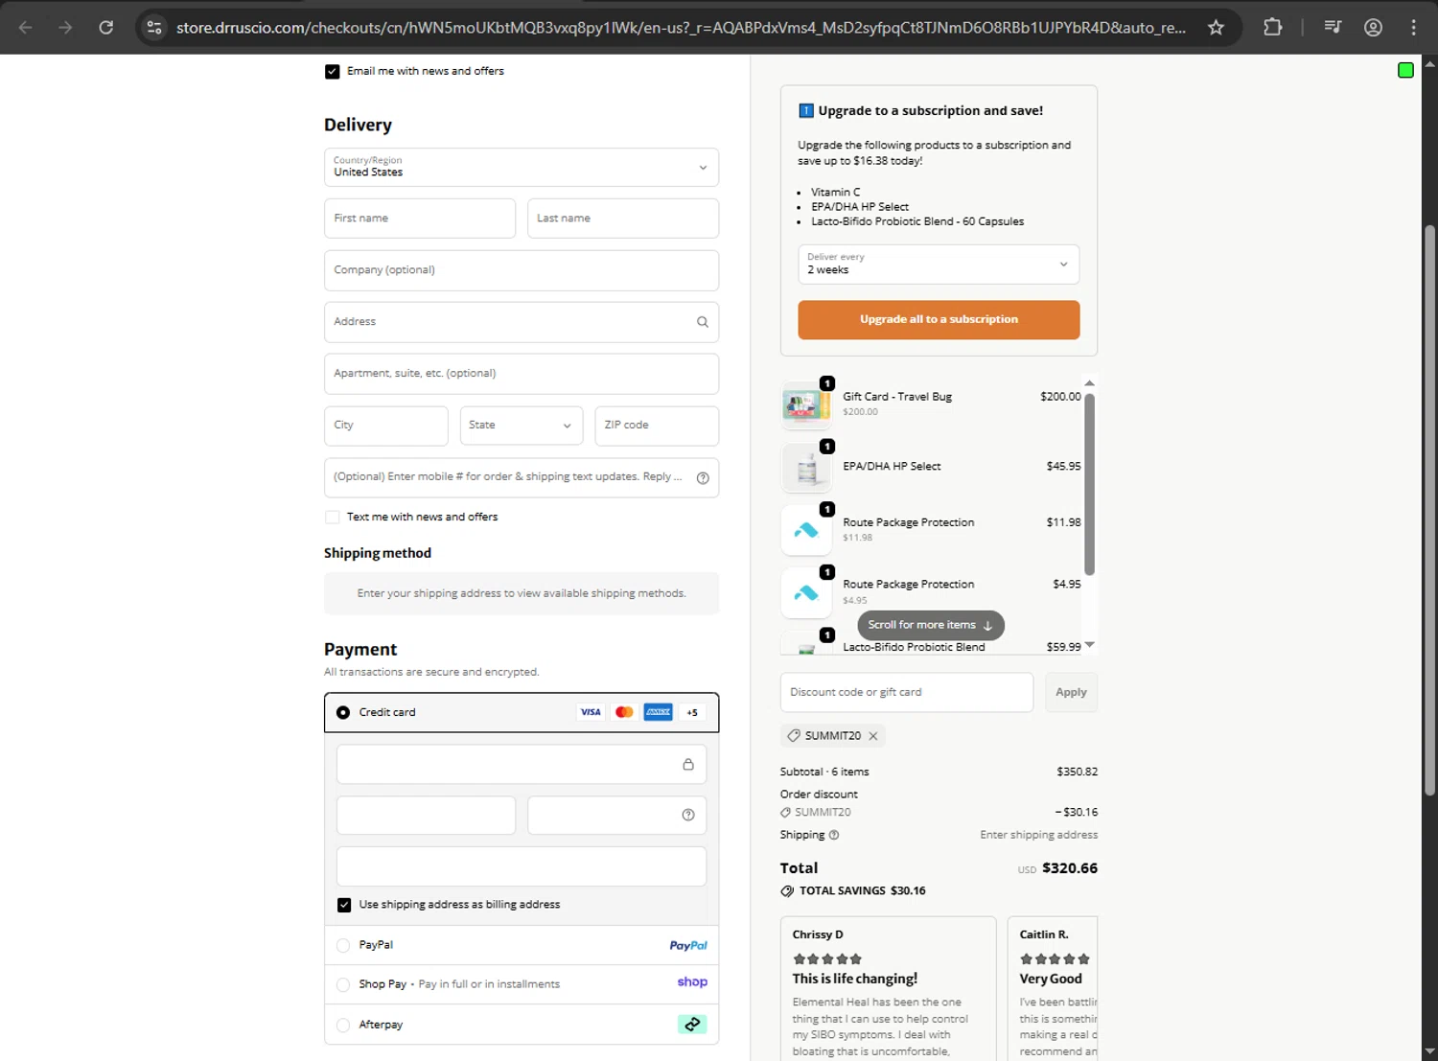
Task: Click the Total amount $320.66
Action: pos(1070,868)
